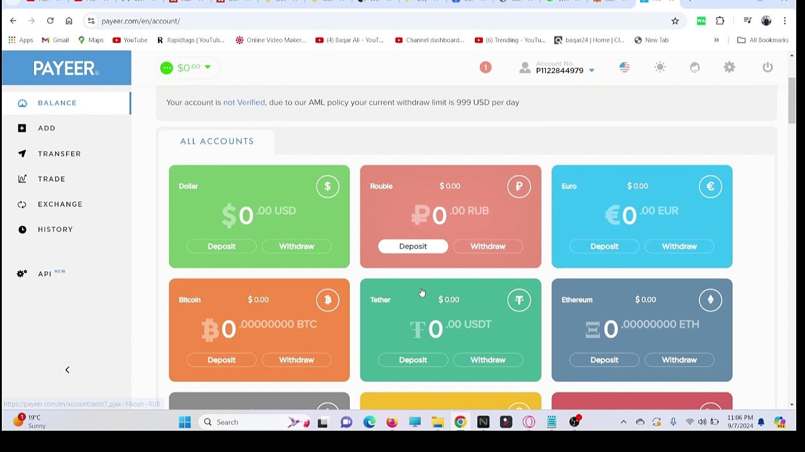The height and width of the screenshot is (452, 805).
Task: Open Microsoft Edge from the taskbar
Action: pos(369,422)
